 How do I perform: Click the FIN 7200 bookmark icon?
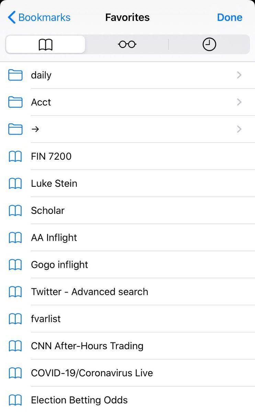point(15,156)
